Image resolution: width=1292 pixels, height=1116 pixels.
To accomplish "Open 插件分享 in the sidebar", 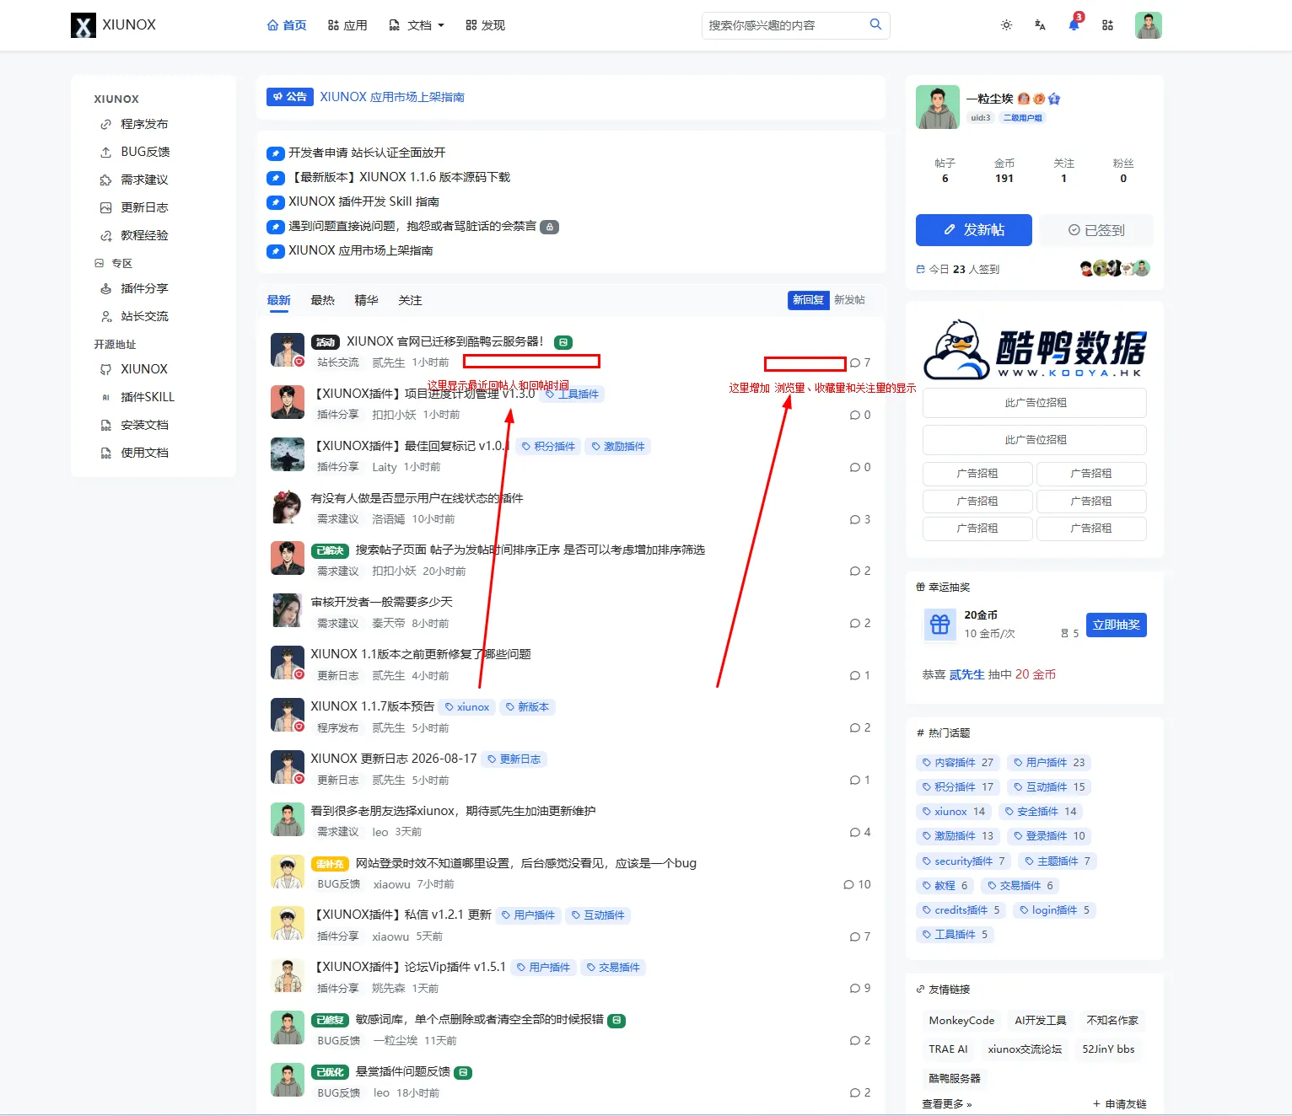I will (x=144, y=288).
